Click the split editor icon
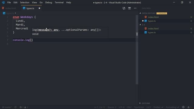The height and width of the screenshot is (109, 194). pyautogui.click(x=129, y=8)
